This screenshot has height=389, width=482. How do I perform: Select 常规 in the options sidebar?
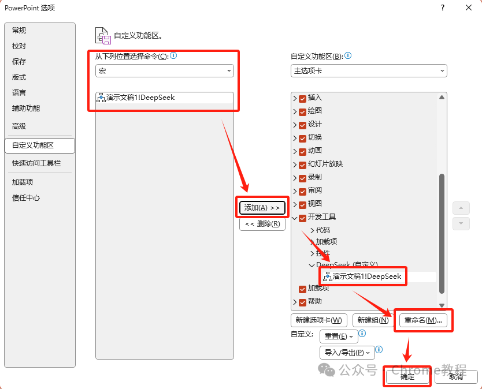coord(40,31)
